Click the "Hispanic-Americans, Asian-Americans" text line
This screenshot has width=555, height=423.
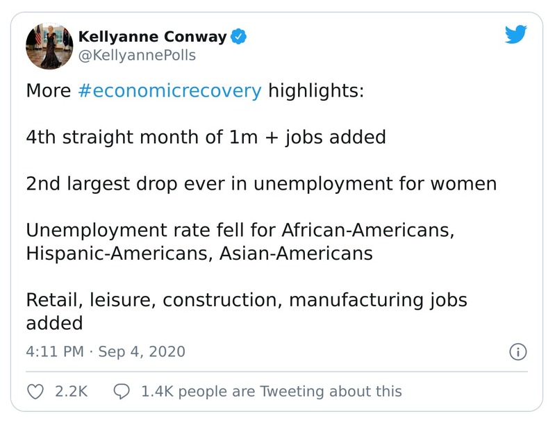199,254
